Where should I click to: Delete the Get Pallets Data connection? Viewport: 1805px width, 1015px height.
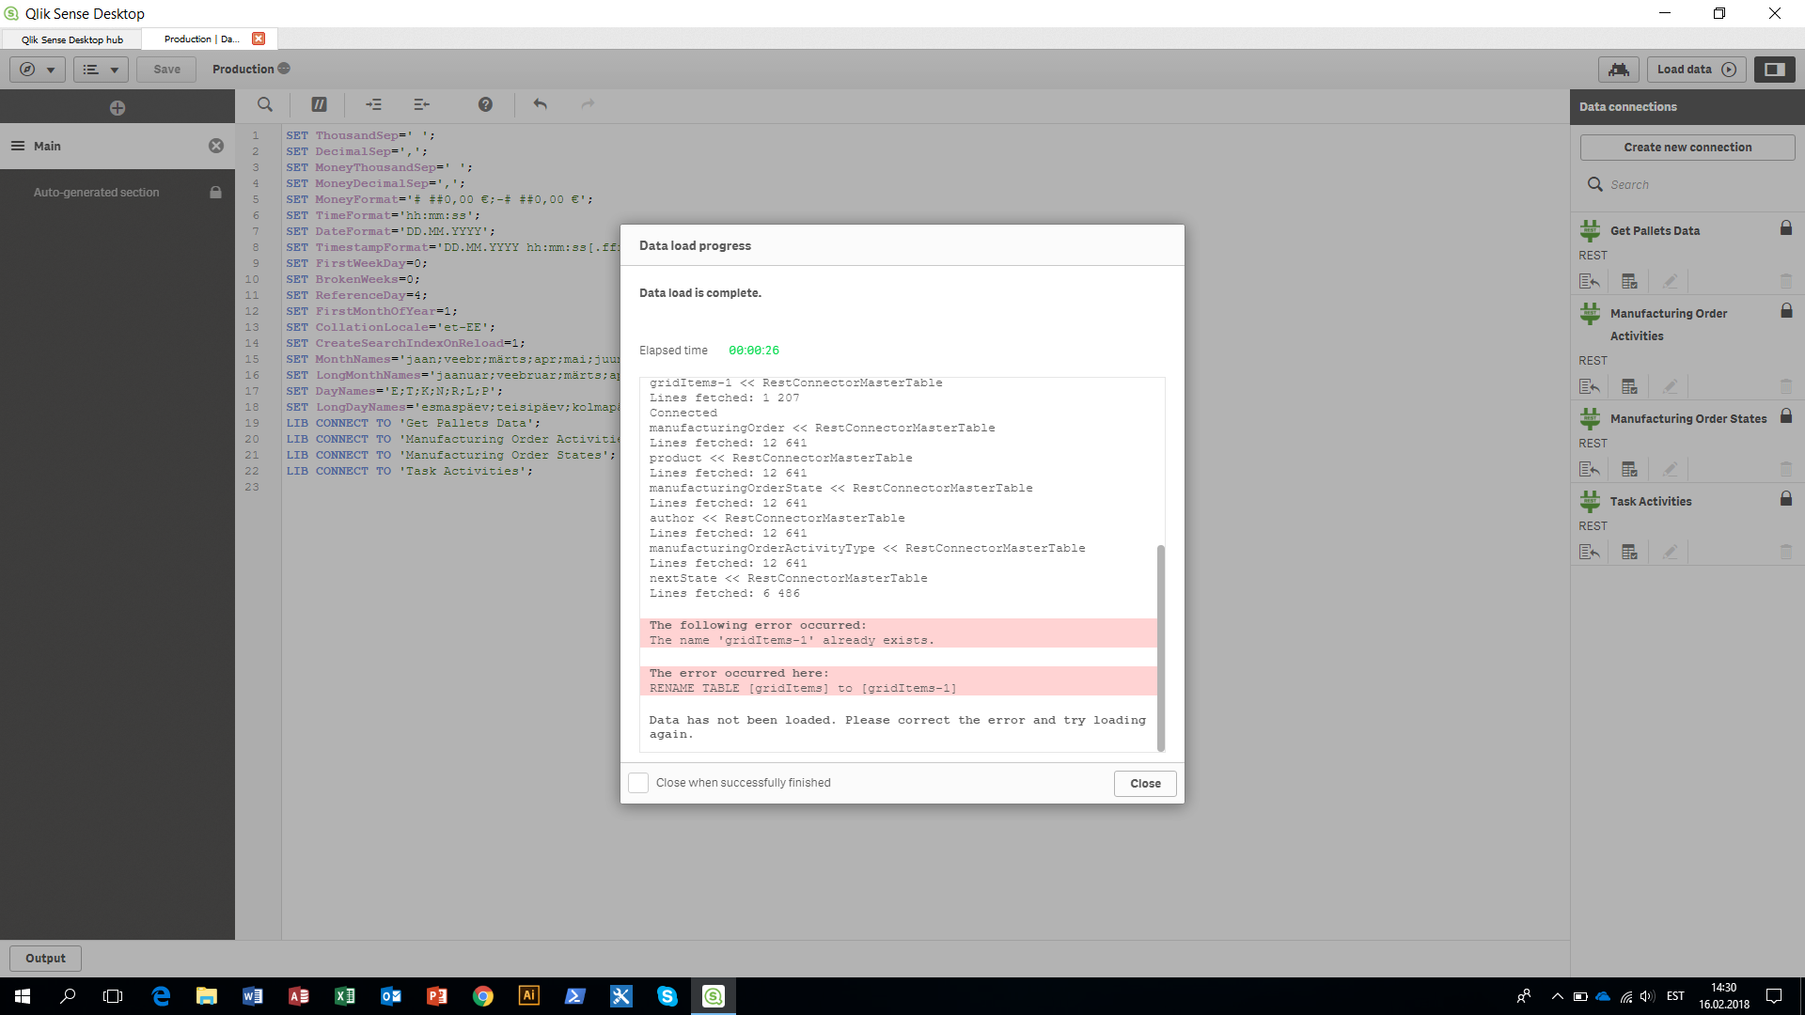[x=1786, y=281]
